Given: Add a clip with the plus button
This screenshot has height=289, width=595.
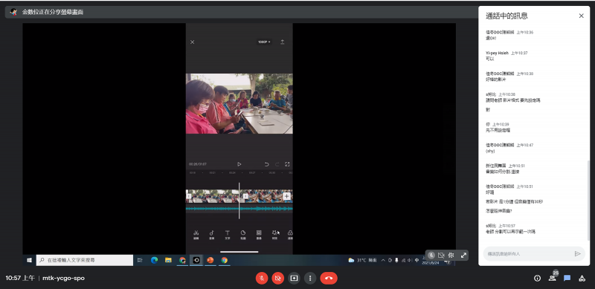Looking at the screenshot, I should (x=286, y=196).
